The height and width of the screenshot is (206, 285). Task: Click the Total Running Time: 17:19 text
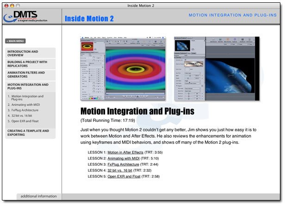[x=108, y=121]
